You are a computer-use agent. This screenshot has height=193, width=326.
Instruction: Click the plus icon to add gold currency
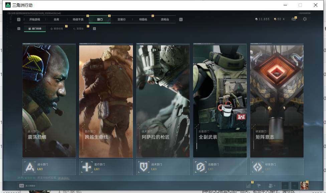[284, 19]
